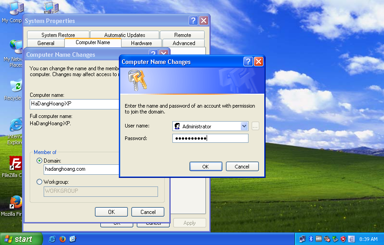Click the user icon beside Administrator
Image resolution: width=384 pixels, height=245 pixels.
[177, 126]
